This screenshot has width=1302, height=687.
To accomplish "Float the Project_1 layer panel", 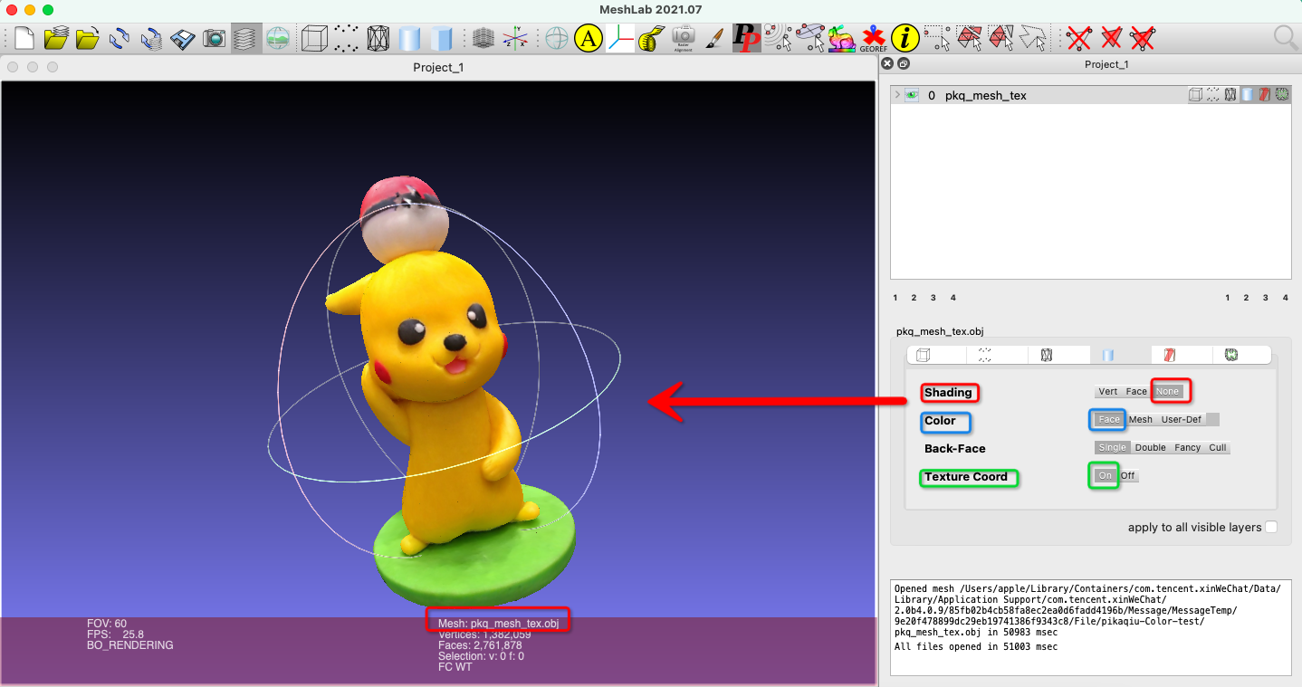I will 903,64.
